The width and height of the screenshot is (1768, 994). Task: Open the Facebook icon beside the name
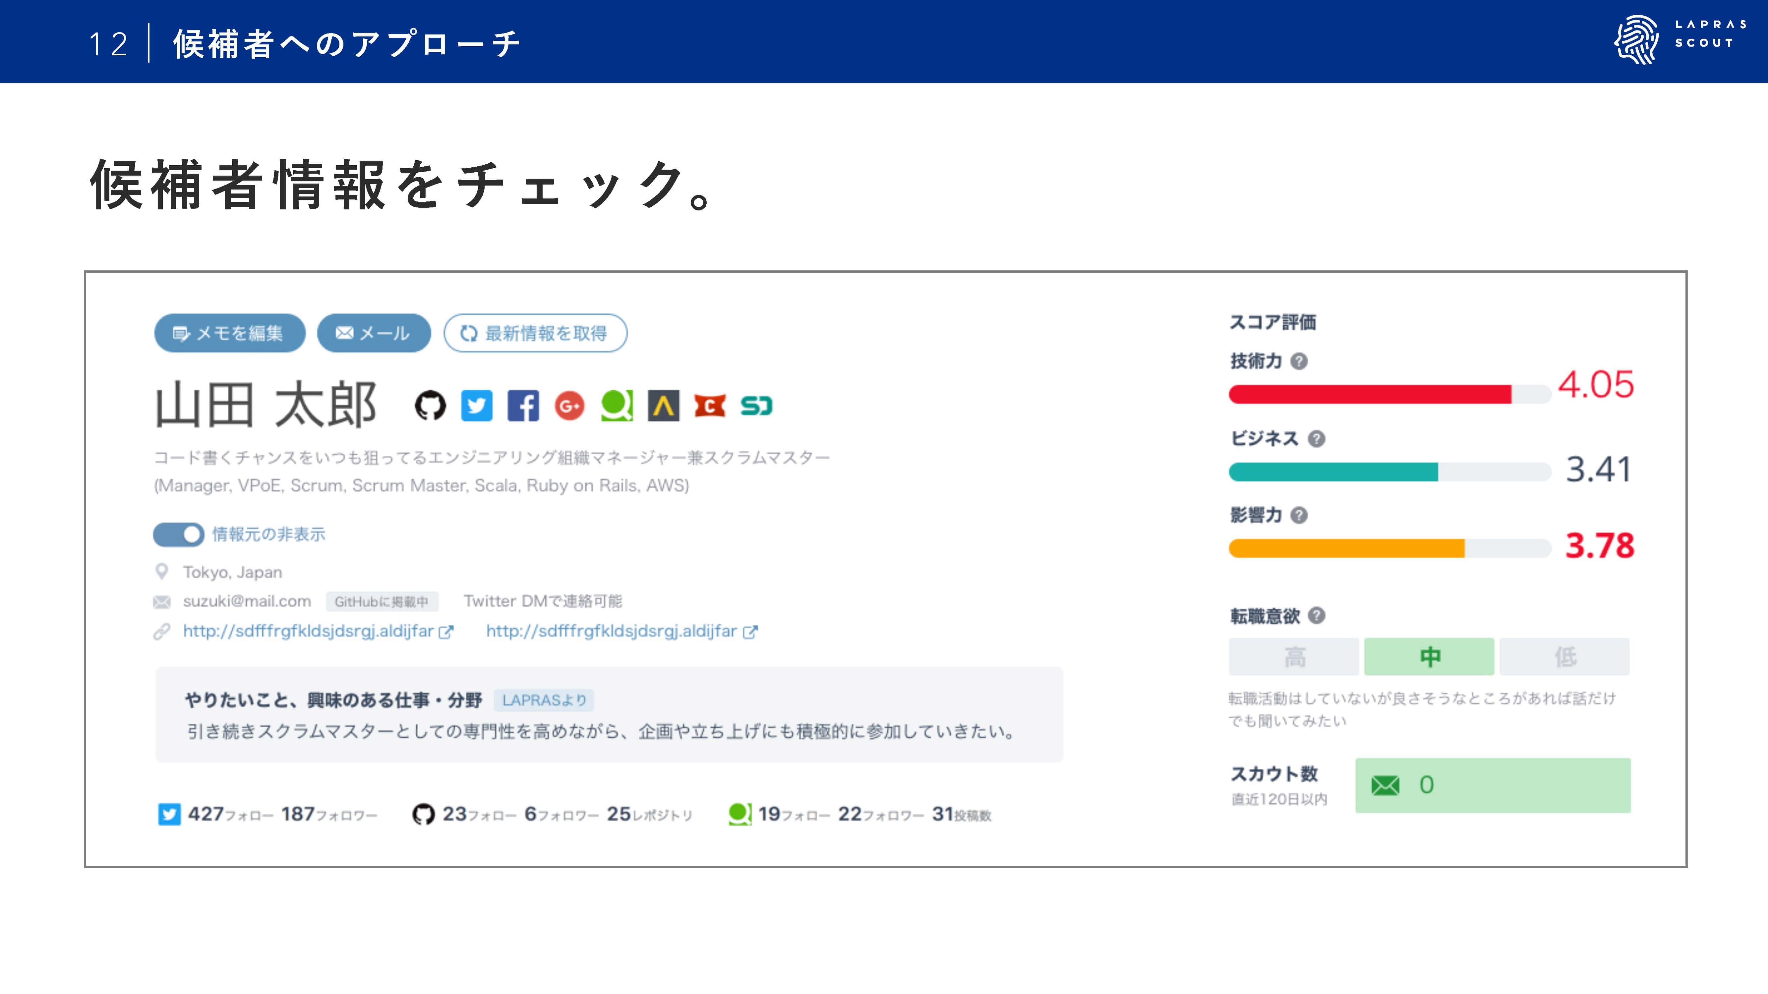(x=523, y=406)
